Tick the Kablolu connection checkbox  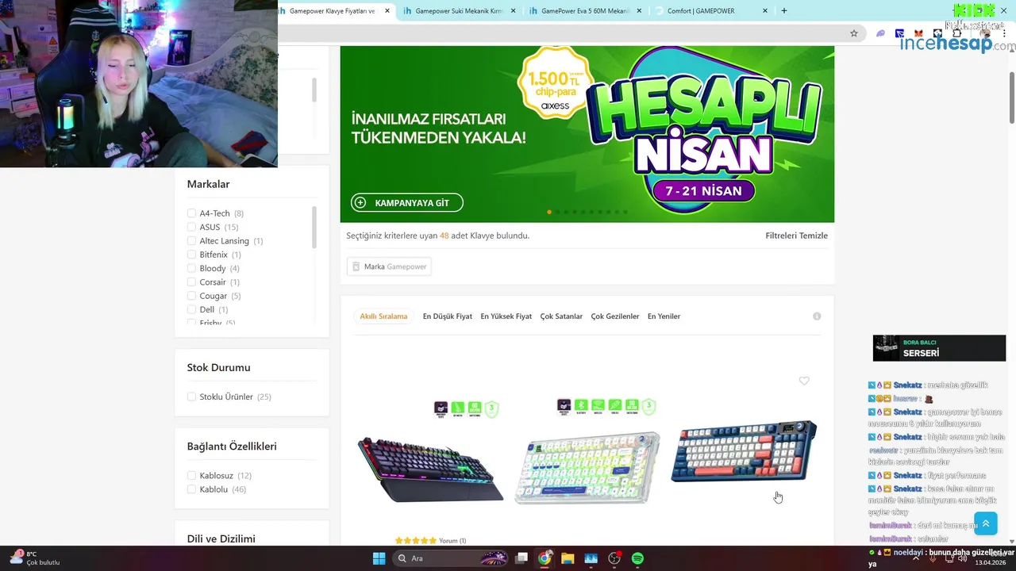191,489
